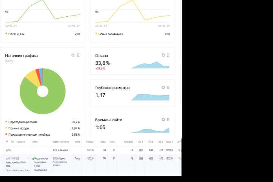Click the Отказы area chart sparkline
This screenshot has width=273, height=182.
(x=151, y=65)
